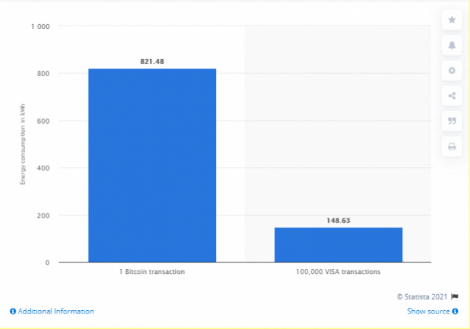Viewport: 470px width, 329px height.
Task: Click the '100,000 VISA transactions' axis label
Action: [x=338, y=272]
